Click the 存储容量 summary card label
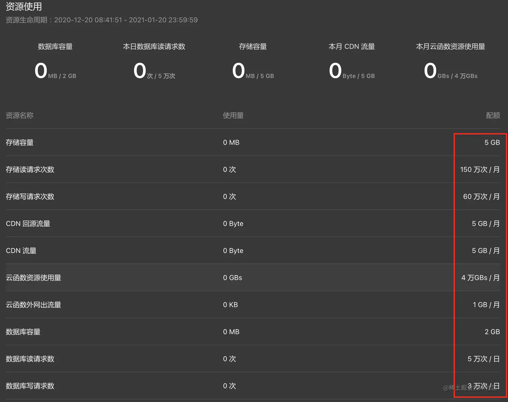Viewport: 508px width, 402px height. [253, 47]
